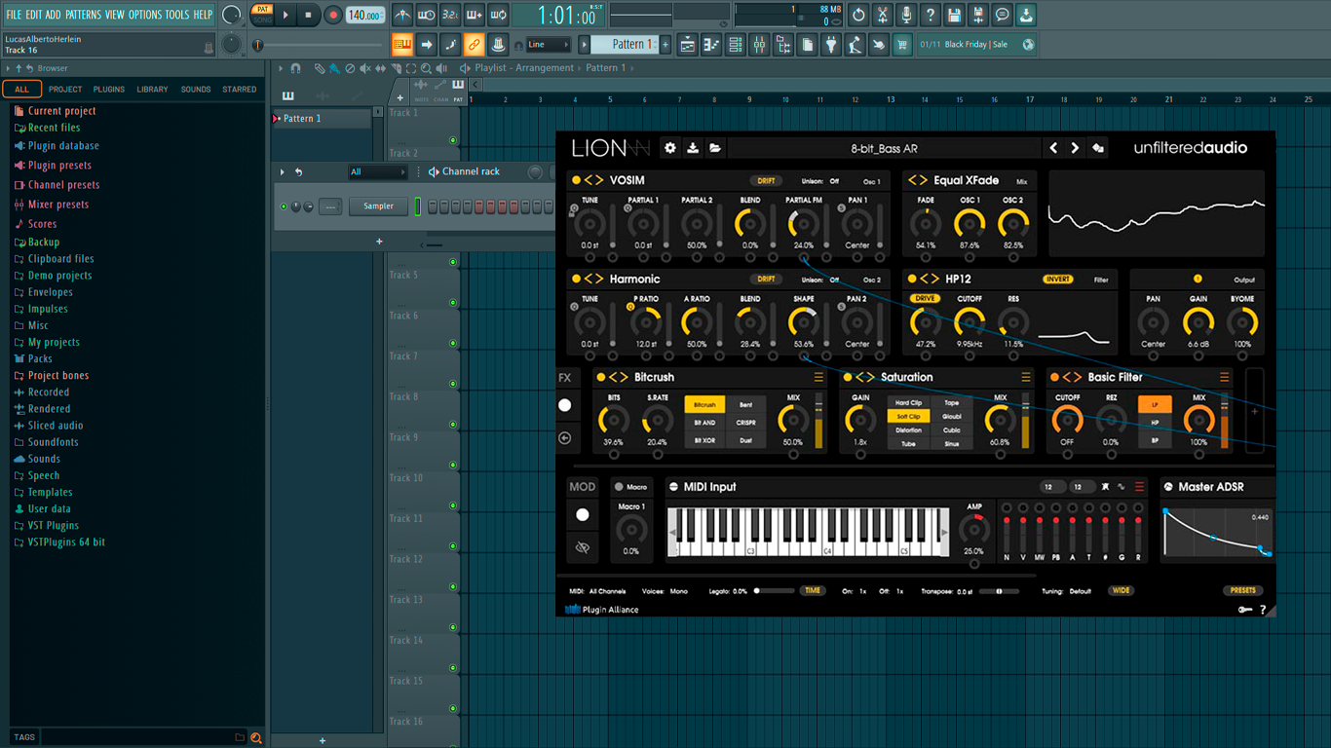Click the plugin picker plug icon
Screen dimensions: 1331x748
(831, 45)
